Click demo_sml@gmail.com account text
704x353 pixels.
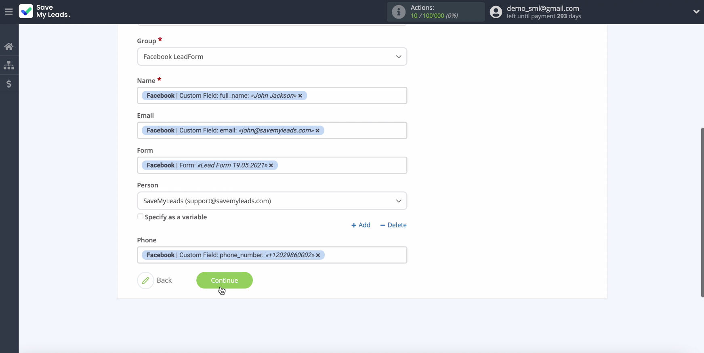pyautogui.click(x=543, y=8)
